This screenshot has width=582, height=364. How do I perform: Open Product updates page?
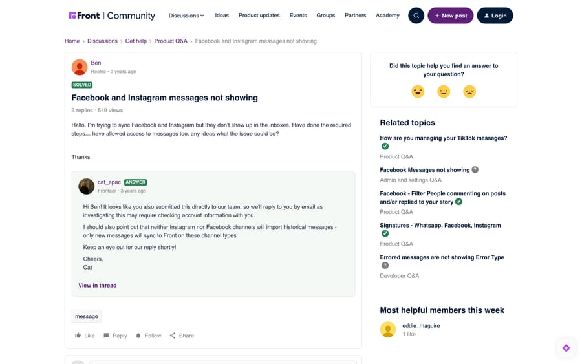(259, 16)
